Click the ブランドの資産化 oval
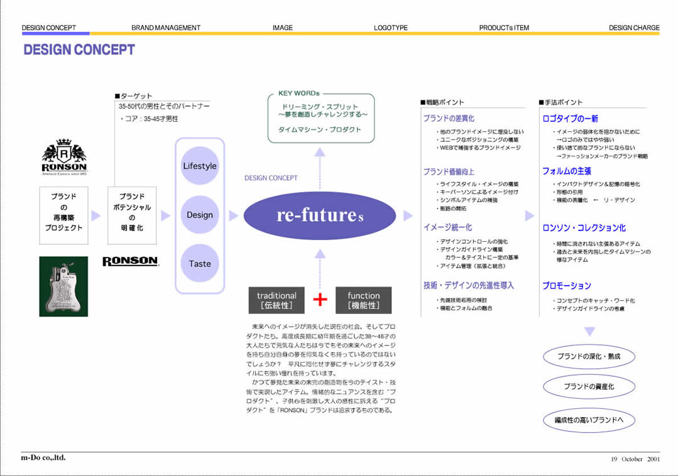This screenshot has height=476, width=678. click(x=589, y=387)
